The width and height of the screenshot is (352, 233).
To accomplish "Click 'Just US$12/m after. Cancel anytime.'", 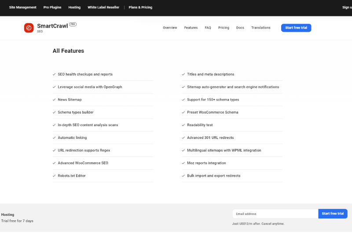I will tap(258, 224).
